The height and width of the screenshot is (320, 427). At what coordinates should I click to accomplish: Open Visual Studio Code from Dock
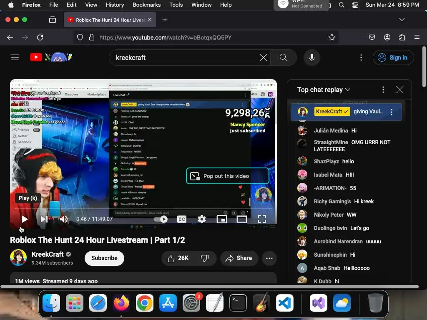click(284, 303)
